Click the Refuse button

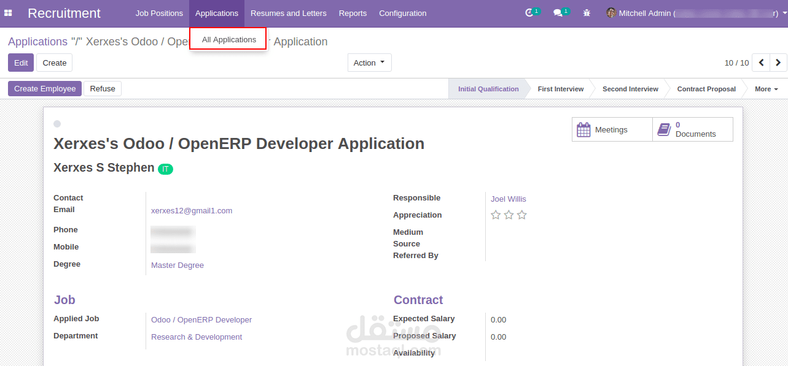tap(103, 89)
